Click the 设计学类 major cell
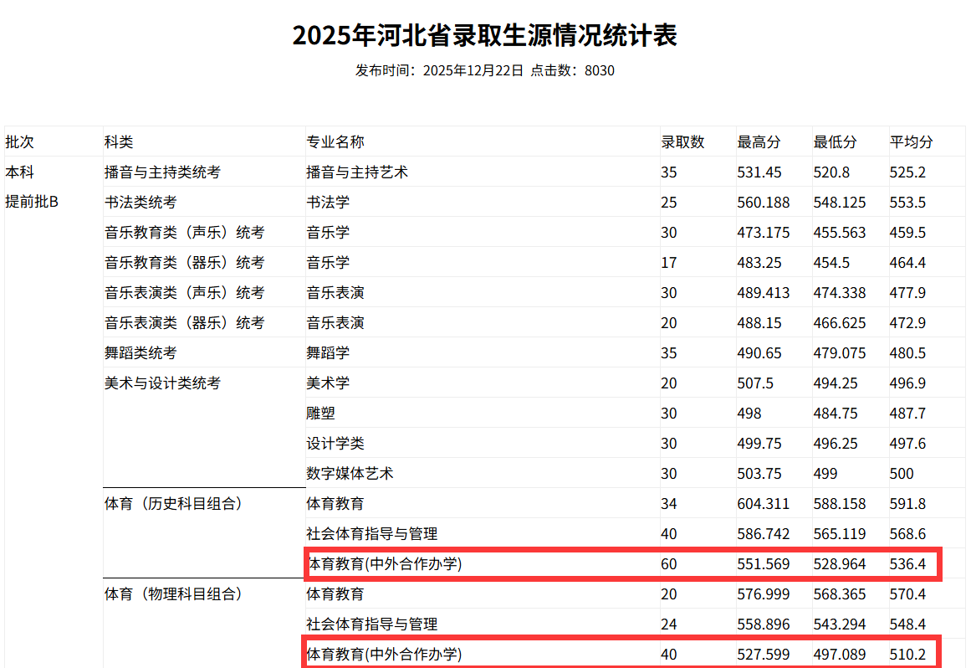The image size is (971, 668). tap(335, 444)
